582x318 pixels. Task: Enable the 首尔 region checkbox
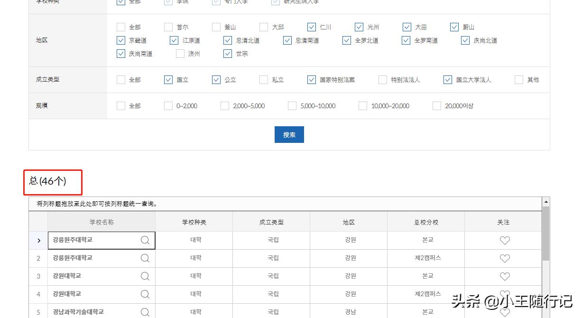[x=168, y=27]
